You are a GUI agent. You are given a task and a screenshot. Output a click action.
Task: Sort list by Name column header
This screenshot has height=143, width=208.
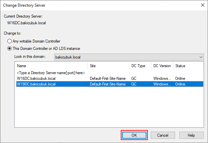pyautogui.click(x=52, y=66)
